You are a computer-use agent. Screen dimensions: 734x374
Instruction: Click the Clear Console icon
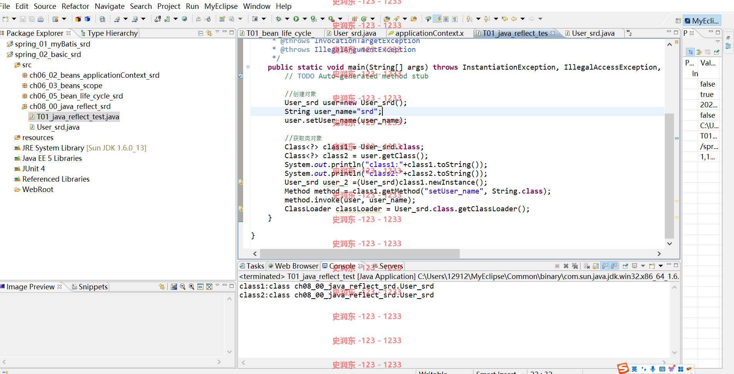pyautogui.click(x=587, y=266)
